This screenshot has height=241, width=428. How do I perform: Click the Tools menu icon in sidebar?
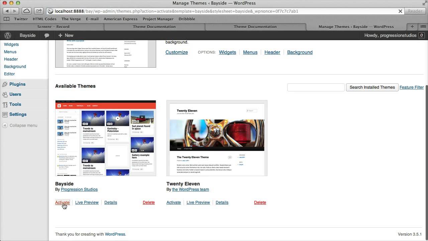[x=5, y=104]
